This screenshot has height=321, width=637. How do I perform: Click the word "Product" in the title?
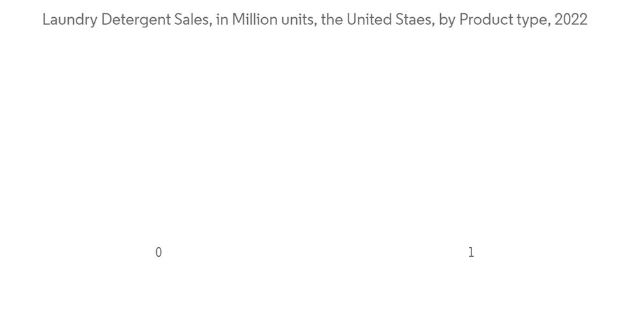485,20
